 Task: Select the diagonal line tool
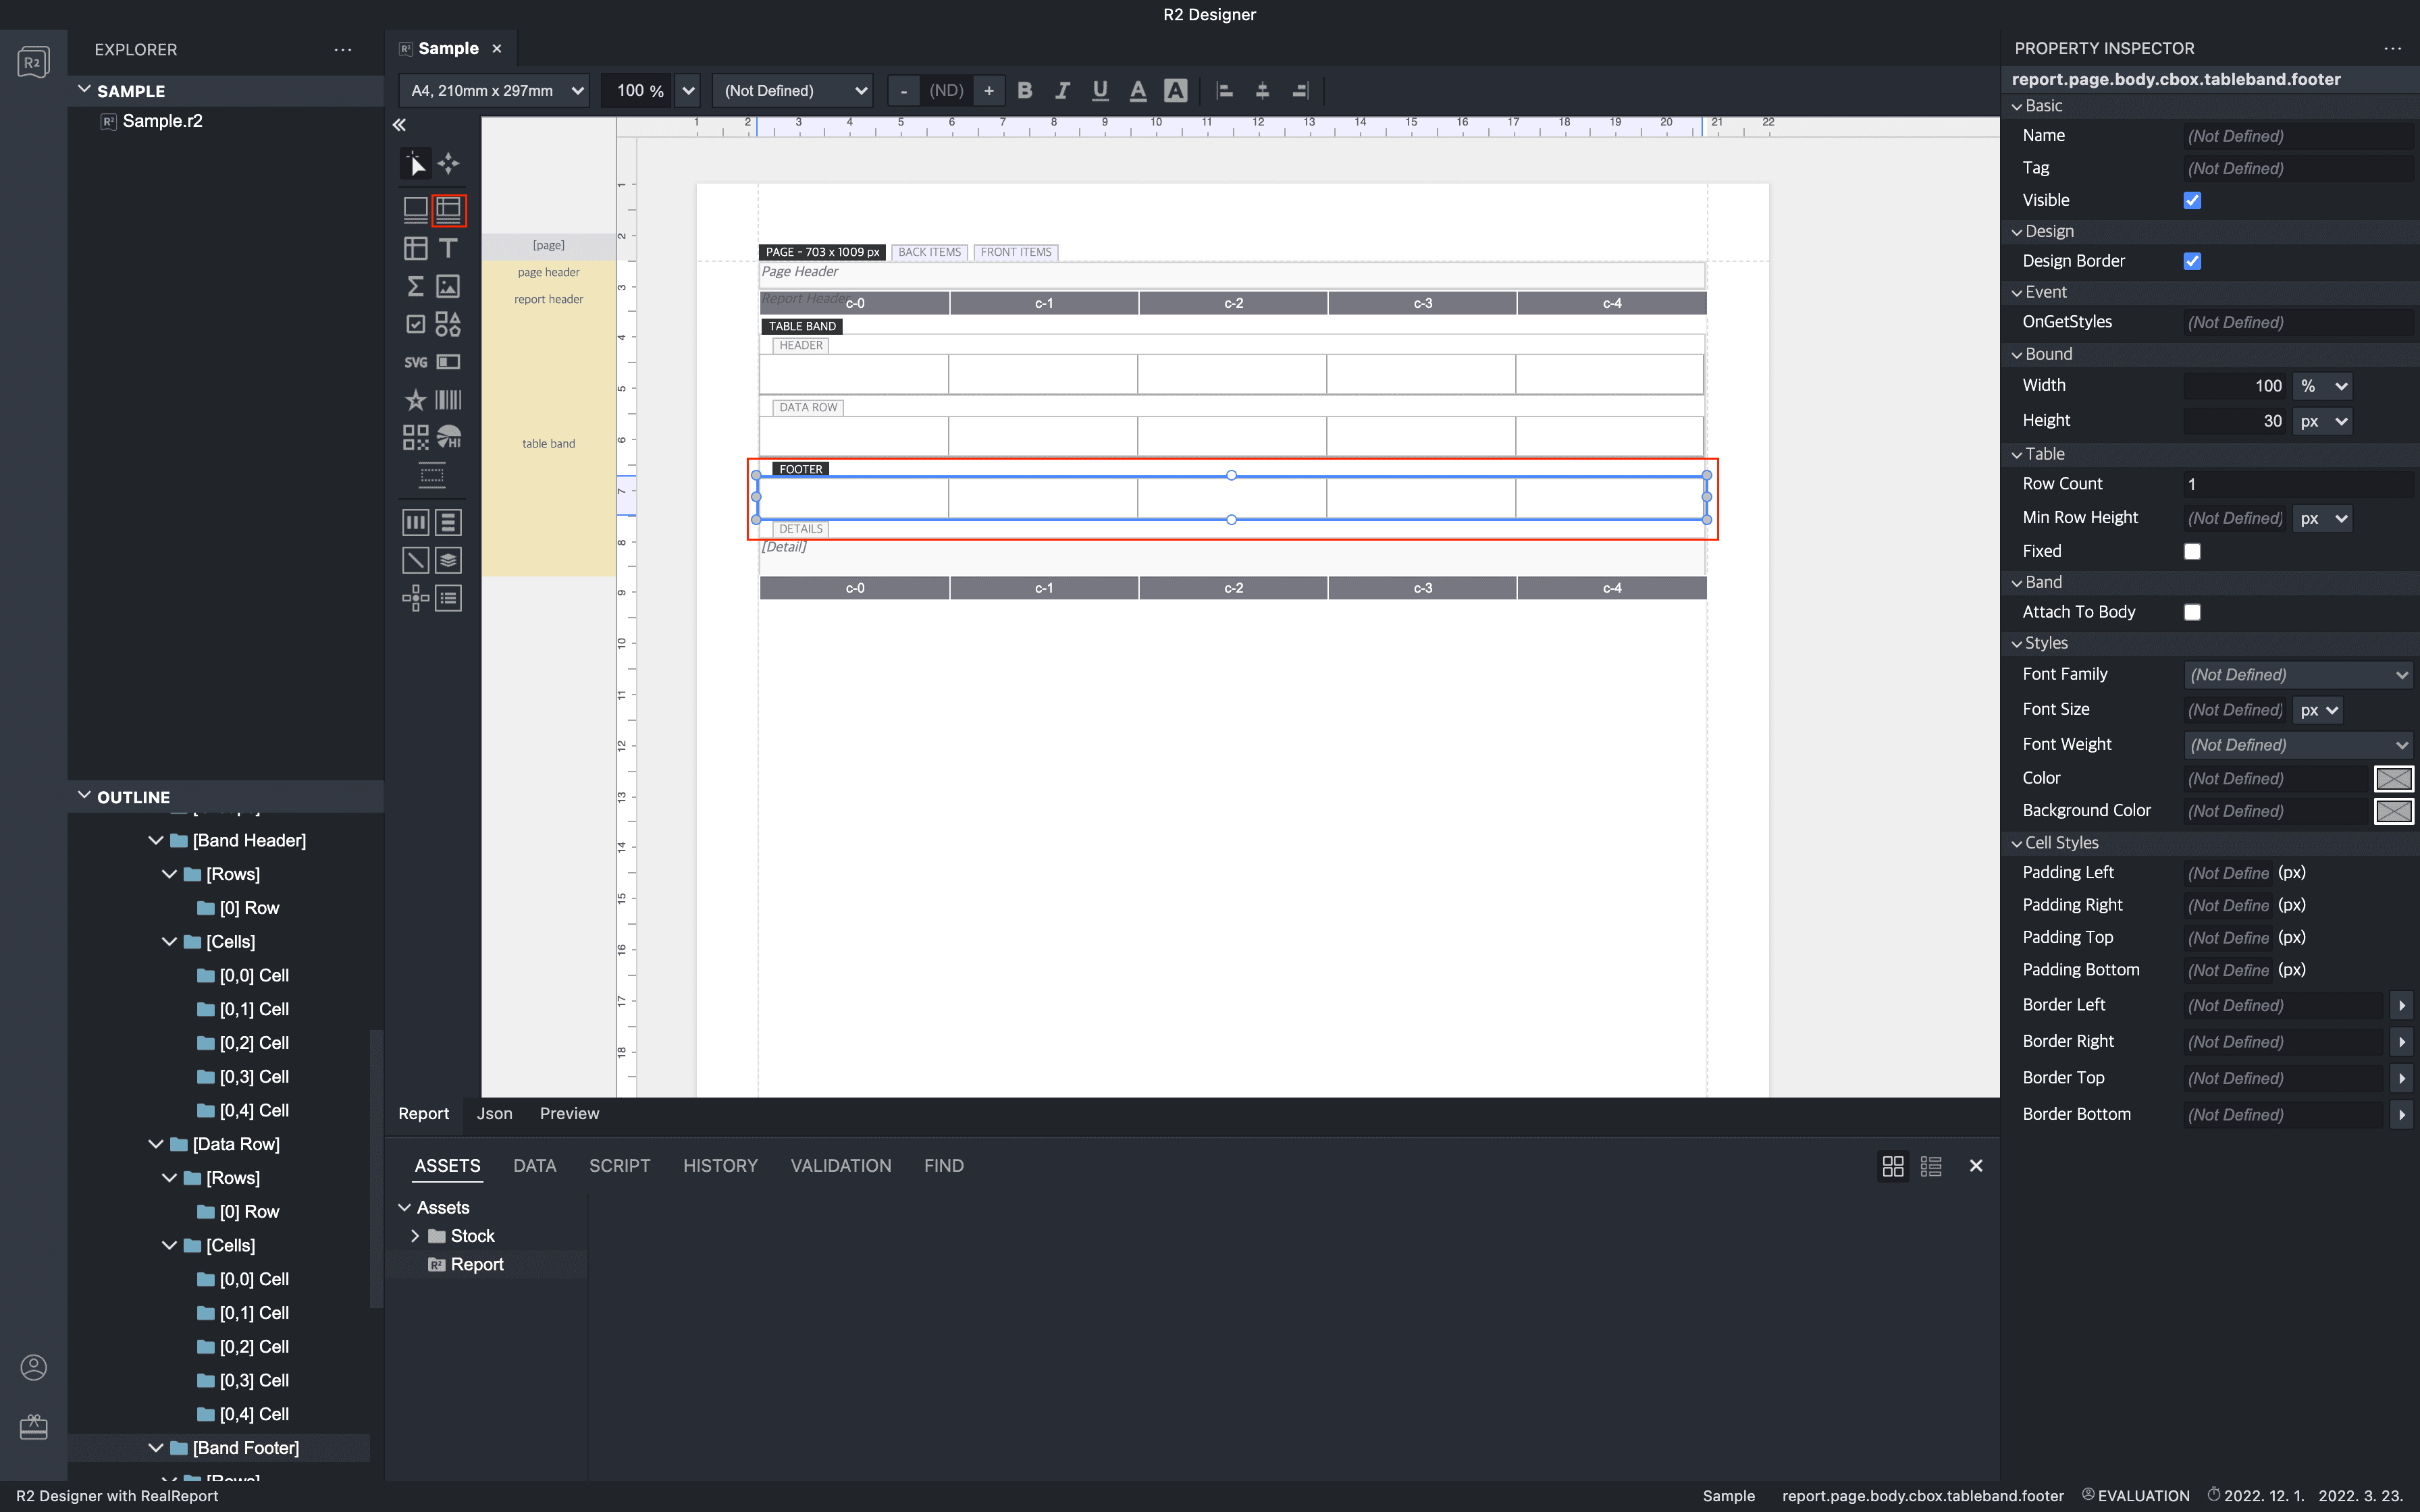[x=415, y=560]
